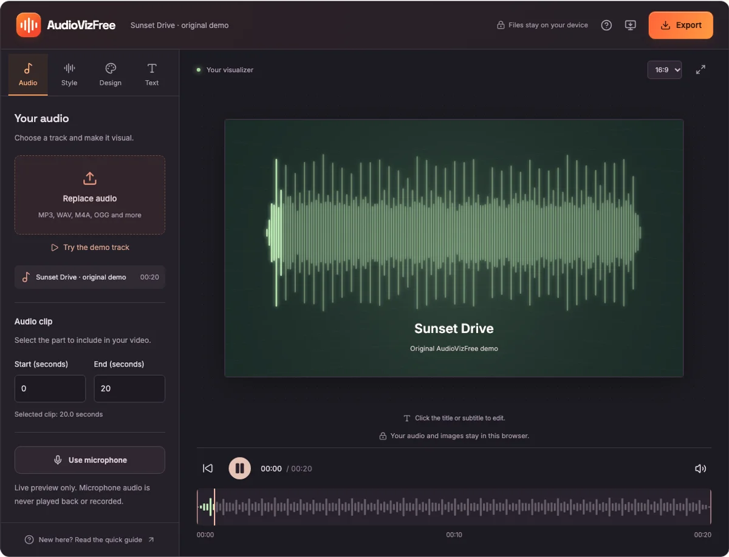Screen dimensions: 729x557
Task: Click the lock icon by Files stay on device
Action: 501,25
